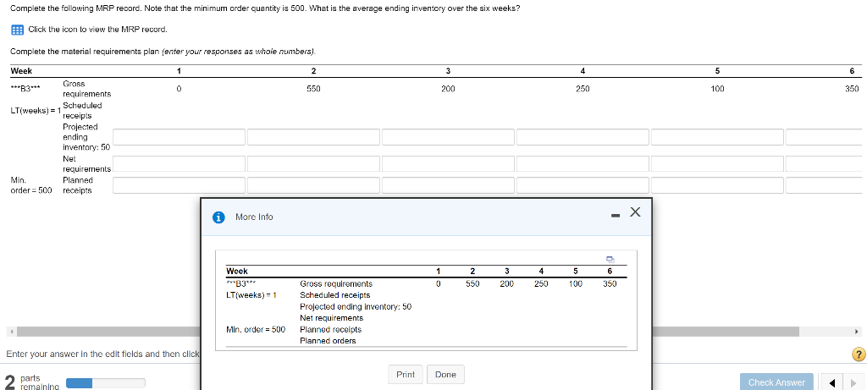Click Net requirements field for week 1

pyautogui.click(x=179, y=163)
